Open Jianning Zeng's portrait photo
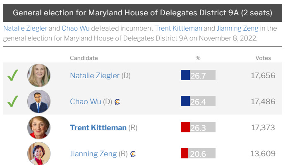This screenshot has height=165, width=290. (39, 153)
